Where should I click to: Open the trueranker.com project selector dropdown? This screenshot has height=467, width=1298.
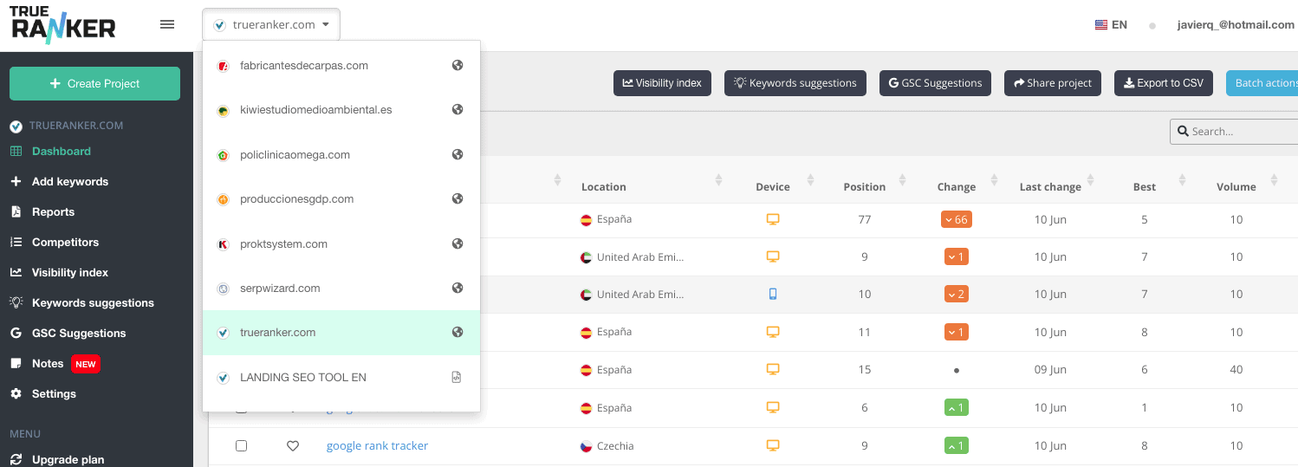[271, 24]
